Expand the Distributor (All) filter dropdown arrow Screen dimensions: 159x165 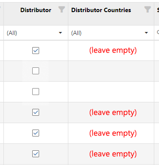coord(61,33)
